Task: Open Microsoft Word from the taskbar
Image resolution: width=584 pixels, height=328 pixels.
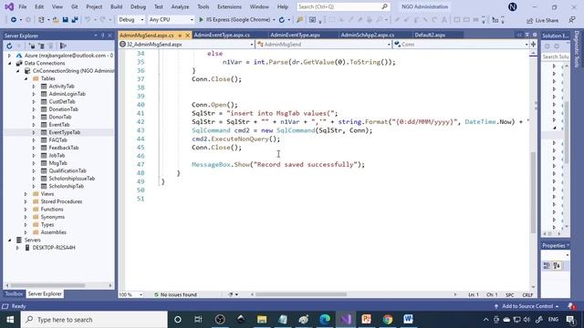Action: [x=408, y=319]
